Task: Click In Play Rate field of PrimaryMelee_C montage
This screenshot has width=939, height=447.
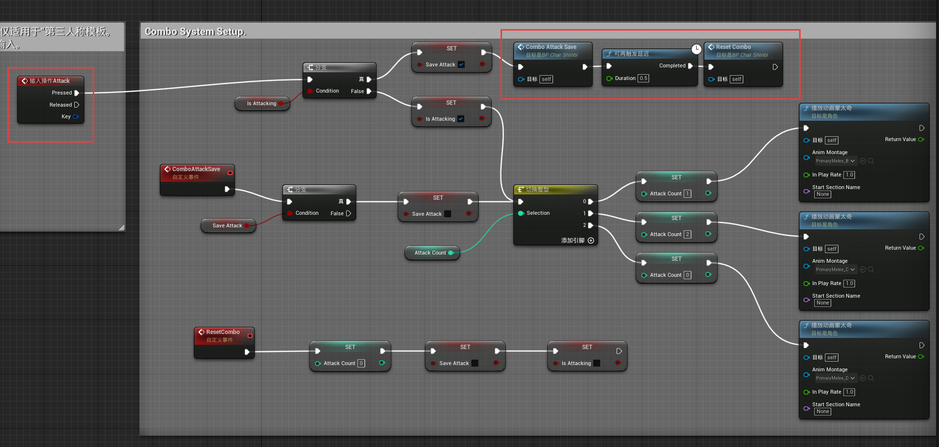Action: coord(849,283)
